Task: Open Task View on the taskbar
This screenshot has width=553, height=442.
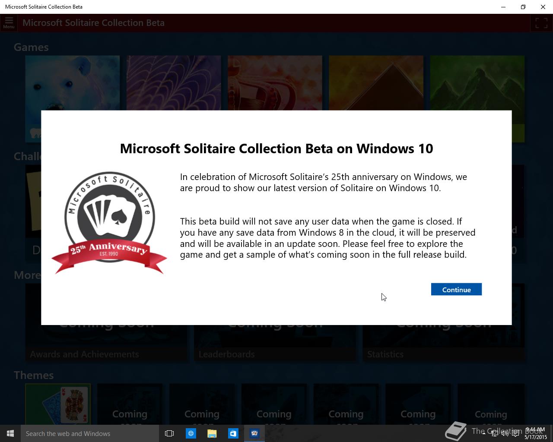Action: (169, 433)
